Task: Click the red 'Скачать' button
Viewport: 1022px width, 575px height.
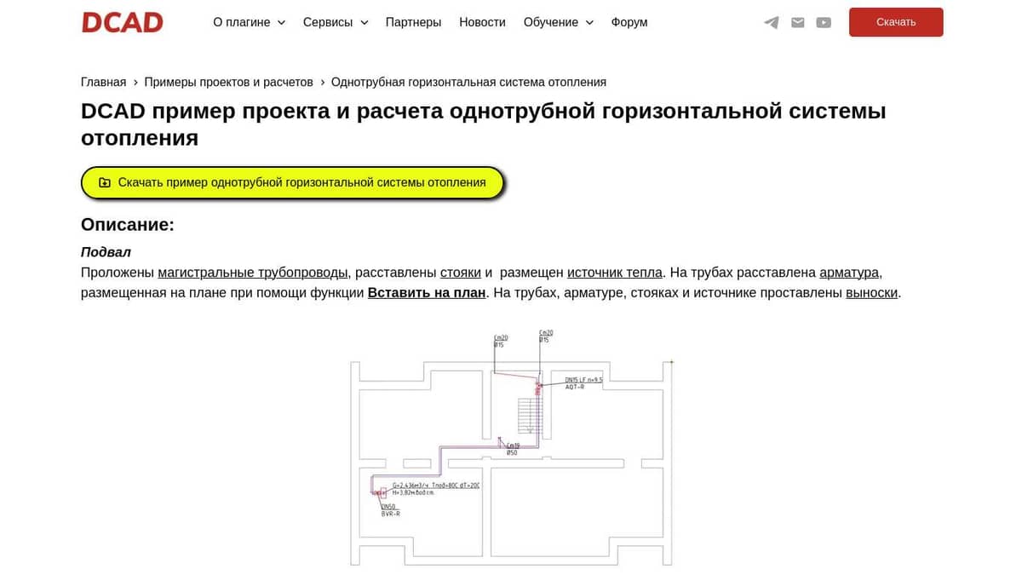Action: [896, 22]
